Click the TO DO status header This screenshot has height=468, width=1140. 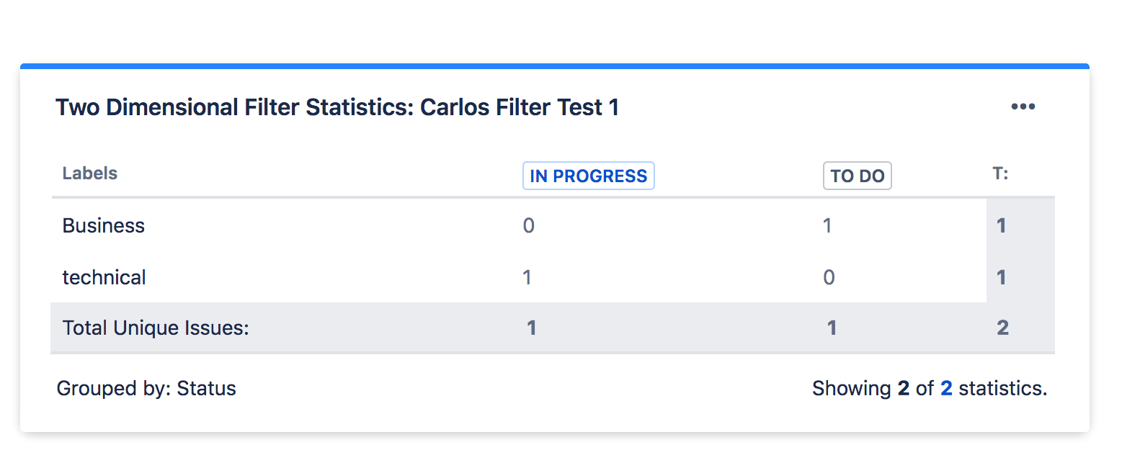(857, 176)
